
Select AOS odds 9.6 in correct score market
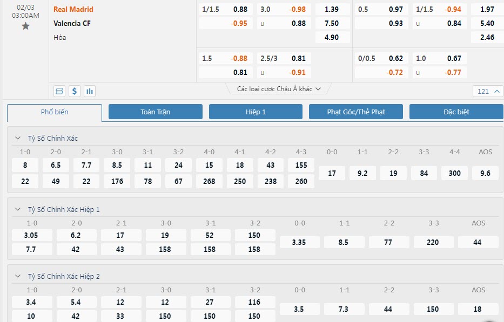(x=484, y=173)
